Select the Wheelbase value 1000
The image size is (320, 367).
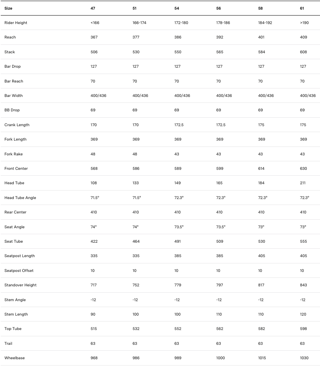(221, 358)
